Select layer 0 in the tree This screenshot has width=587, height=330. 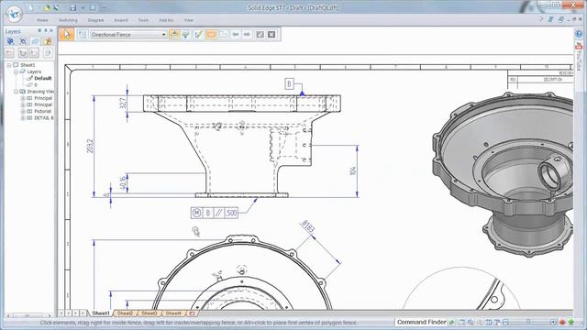(36, 85)
